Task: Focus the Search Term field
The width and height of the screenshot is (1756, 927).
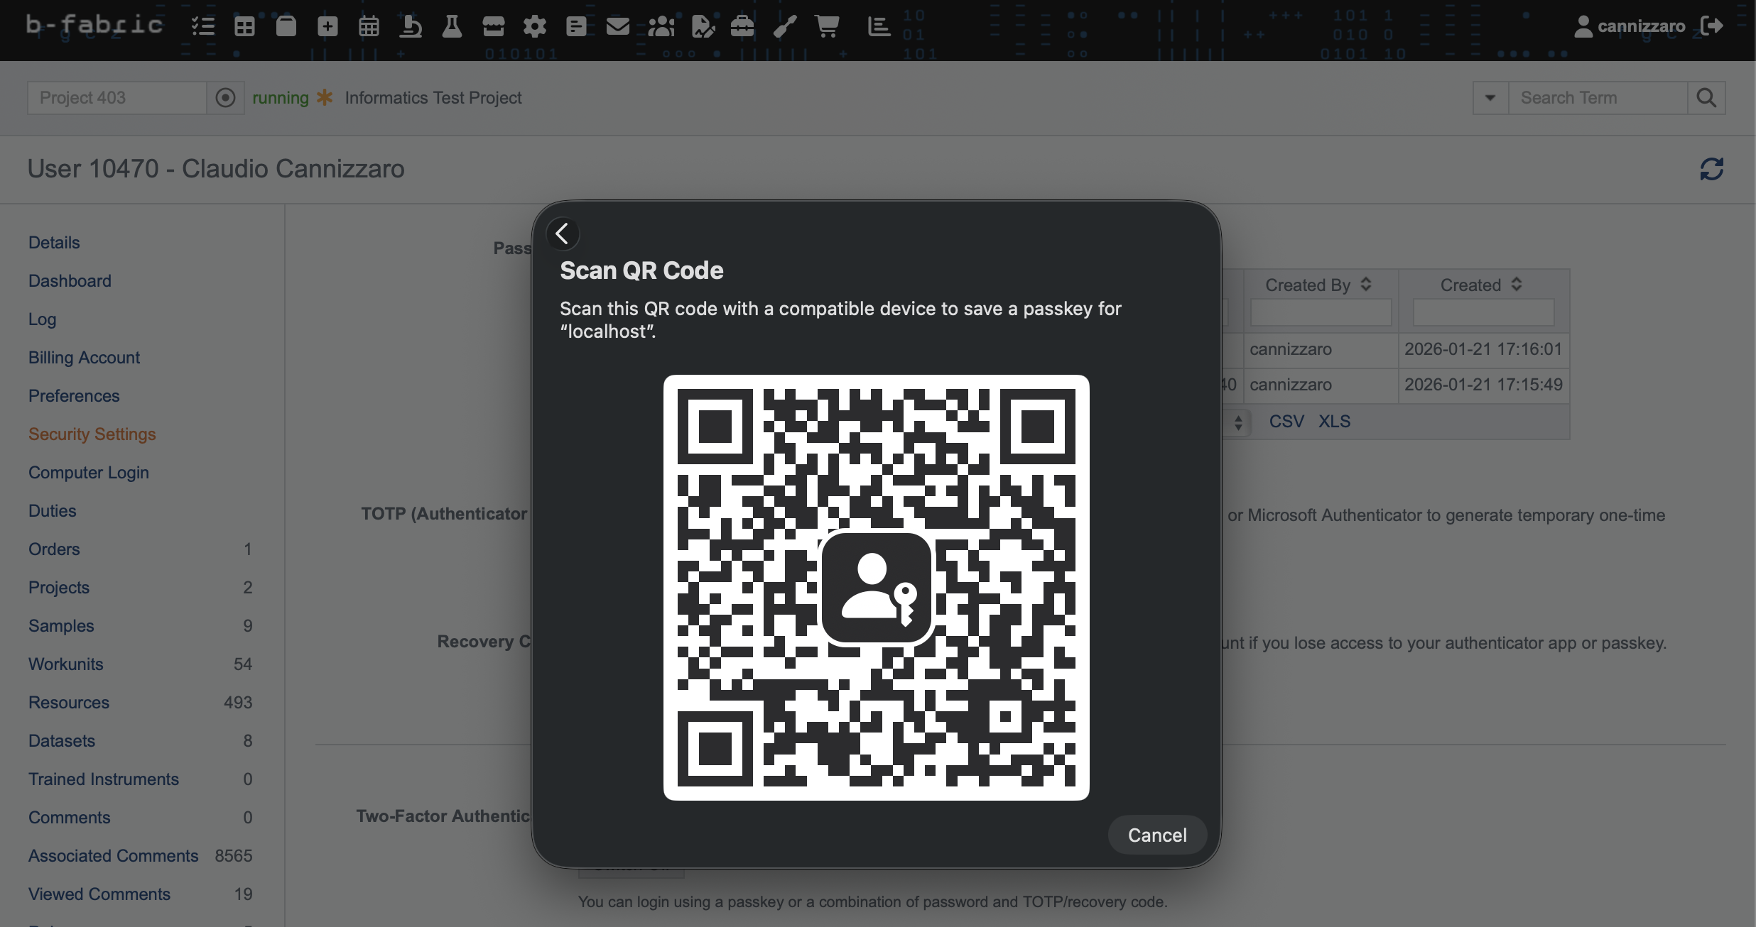Action: pos(1598,98)
